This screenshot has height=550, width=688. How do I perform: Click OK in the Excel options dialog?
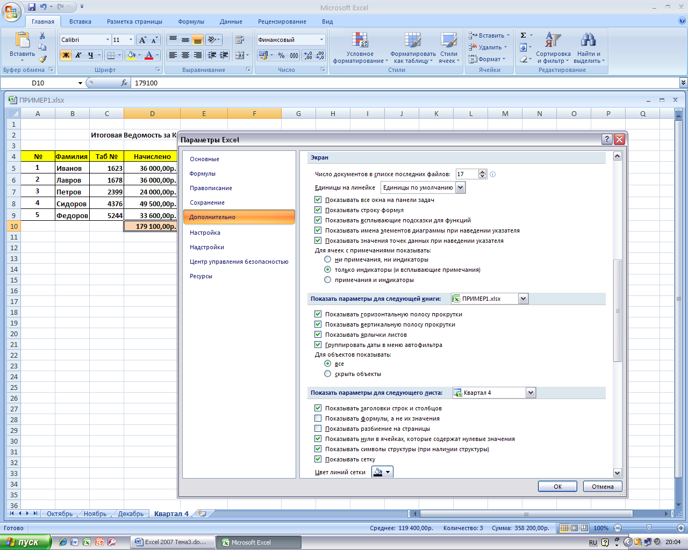557,486
